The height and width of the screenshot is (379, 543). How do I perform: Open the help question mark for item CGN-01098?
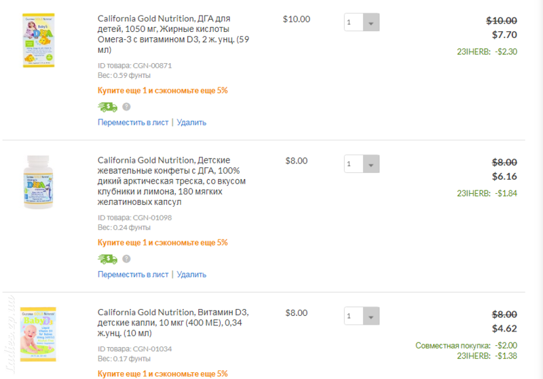(126, 259)
